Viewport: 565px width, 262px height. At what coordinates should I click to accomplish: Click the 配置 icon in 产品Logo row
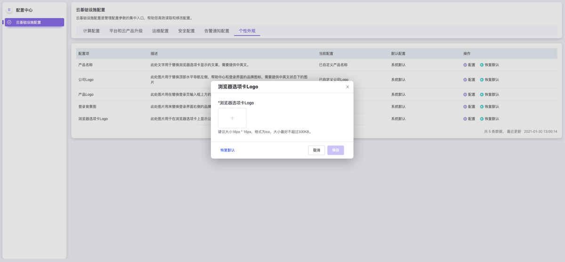coord(465,94)
